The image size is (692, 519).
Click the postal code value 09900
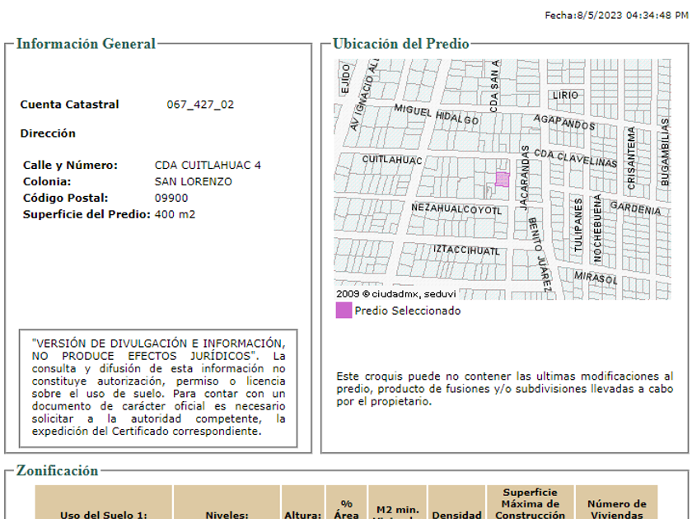pyautogui.click(x=171, y=198)
